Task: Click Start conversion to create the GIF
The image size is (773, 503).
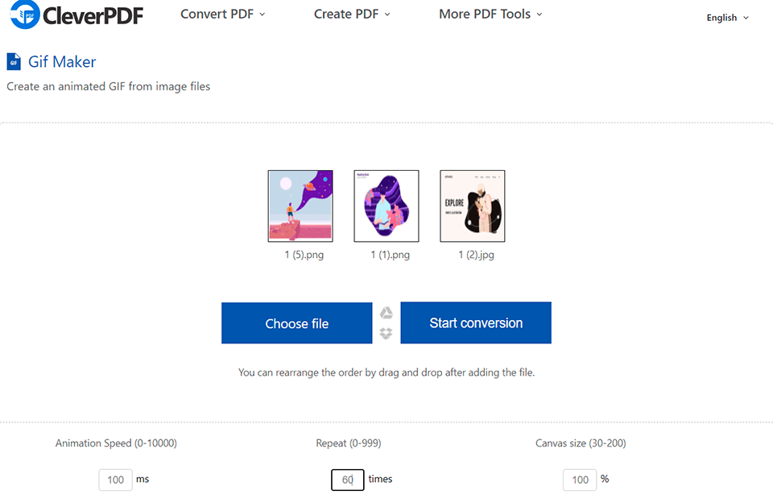Action: (x=475, y=322)
